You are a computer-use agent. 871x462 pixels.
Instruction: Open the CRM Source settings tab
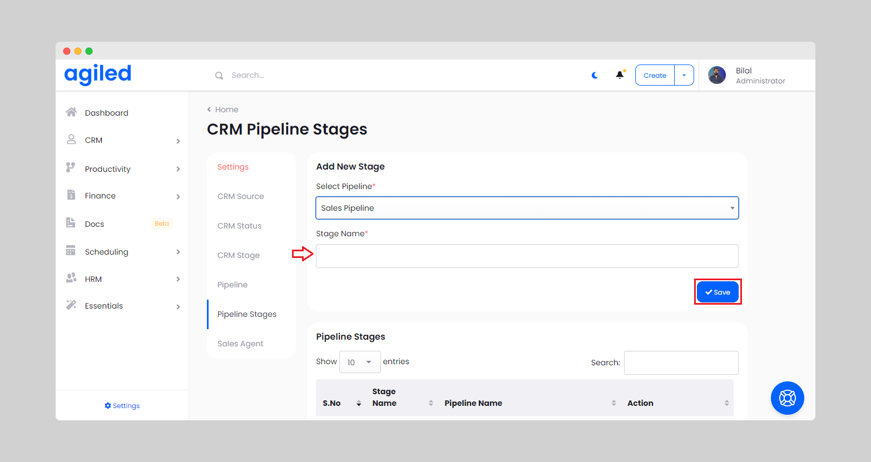click(x=241, y=196)
